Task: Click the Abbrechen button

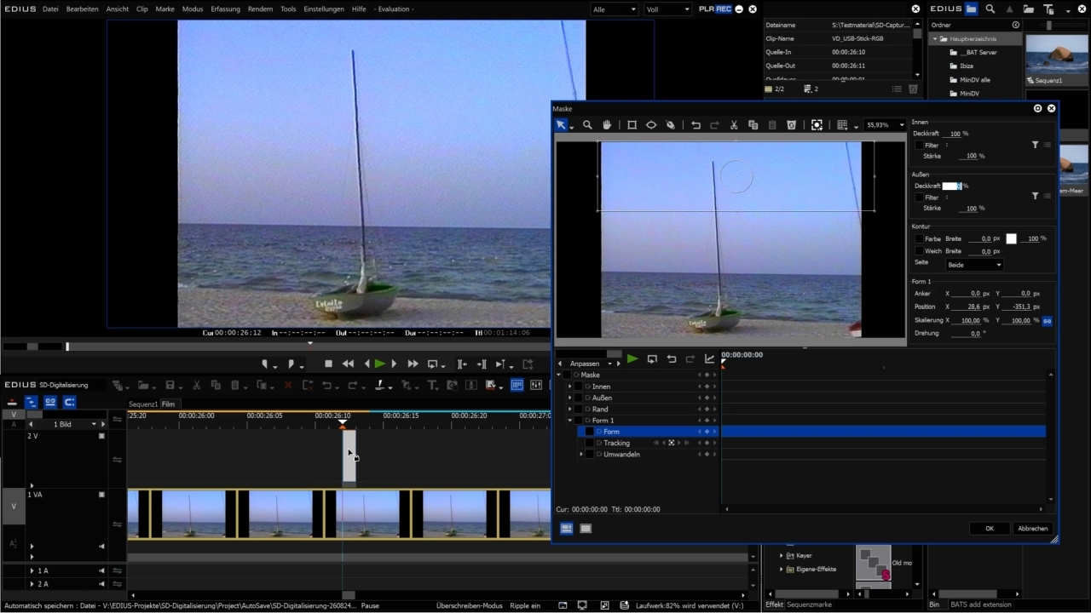Action: click(x=1032, y=529)
